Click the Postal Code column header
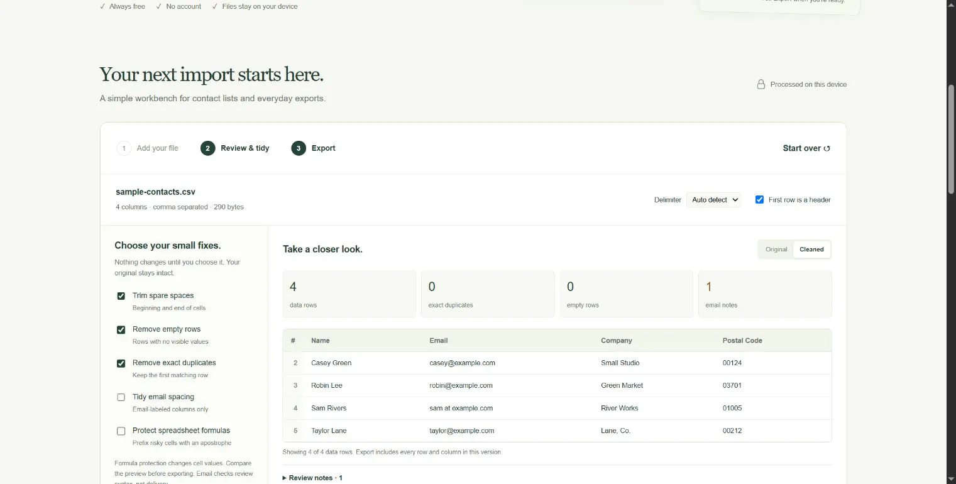 (742, 341)
